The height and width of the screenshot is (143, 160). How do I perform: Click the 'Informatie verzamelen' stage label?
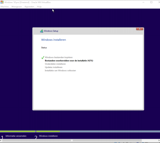[16, 136]
